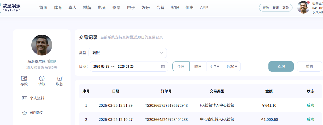
Task: Click the 交易记录 page heading
Action: tap(88, 37)
